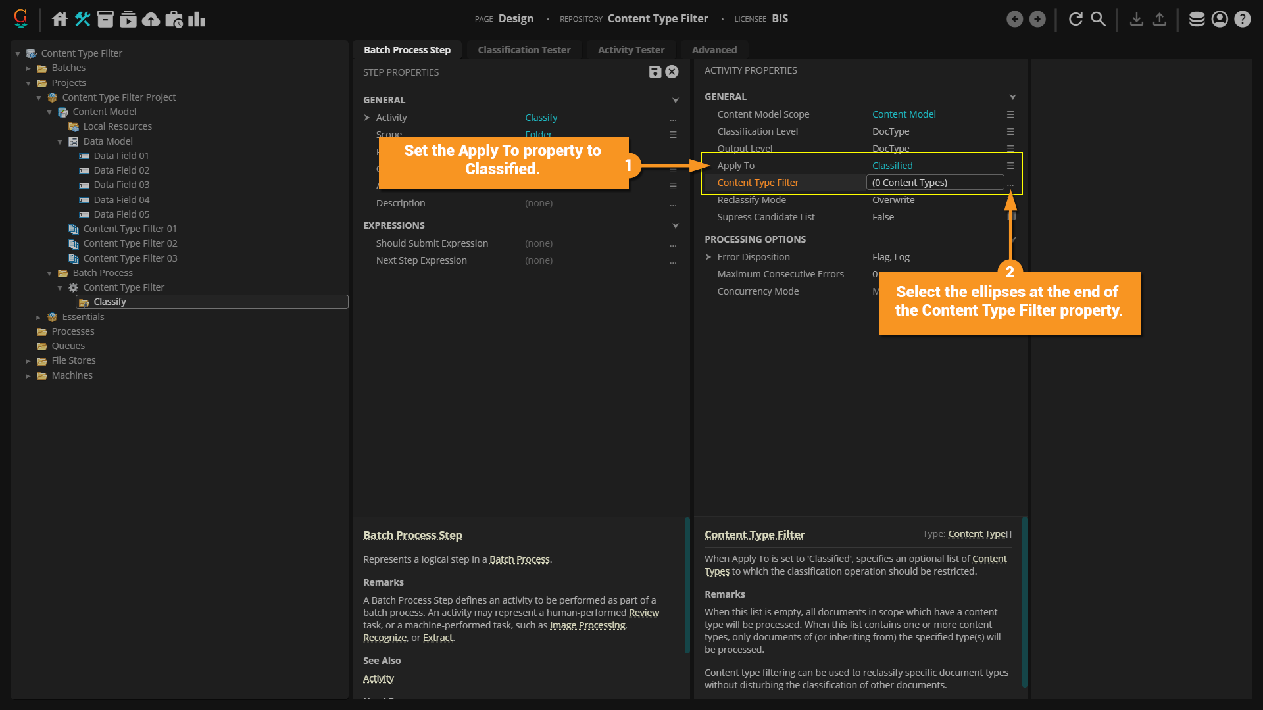1263x710 pixels.
Task: Open the Batches archive box icon
Action: (x=105, y=19)
